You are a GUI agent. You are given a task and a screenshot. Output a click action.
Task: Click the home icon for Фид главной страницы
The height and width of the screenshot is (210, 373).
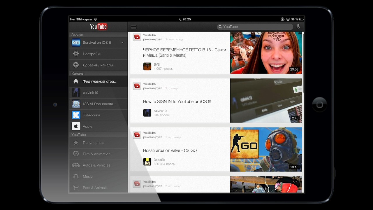[76, 81]
